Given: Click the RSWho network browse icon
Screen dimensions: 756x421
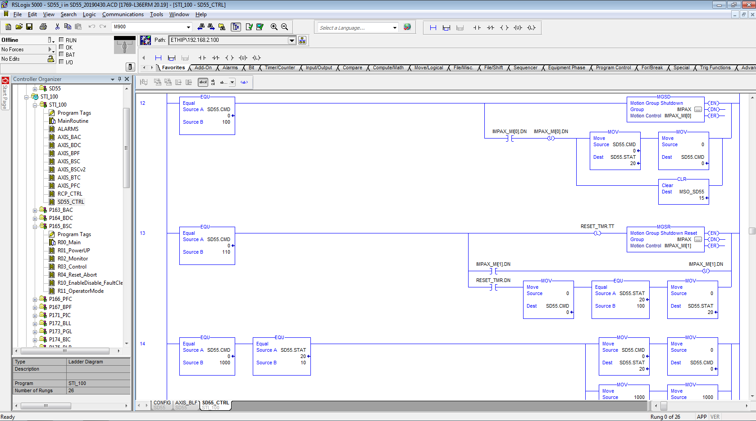Looking at the screenshot, I should point(302,40).
